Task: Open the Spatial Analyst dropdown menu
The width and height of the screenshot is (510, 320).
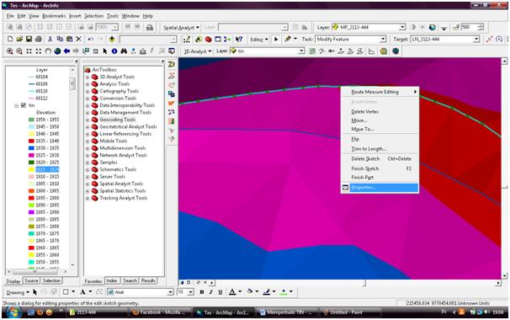Action: (x=181, y=28)
